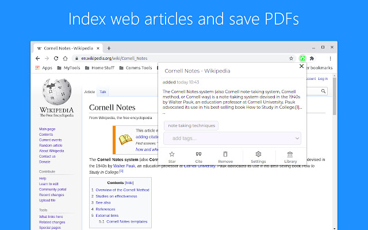
Task: Open the Library icon in the popup
Action: (x=290, y=154)
